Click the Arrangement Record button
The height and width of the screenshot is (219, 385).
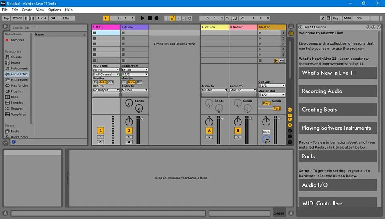[x=156, y=18]
